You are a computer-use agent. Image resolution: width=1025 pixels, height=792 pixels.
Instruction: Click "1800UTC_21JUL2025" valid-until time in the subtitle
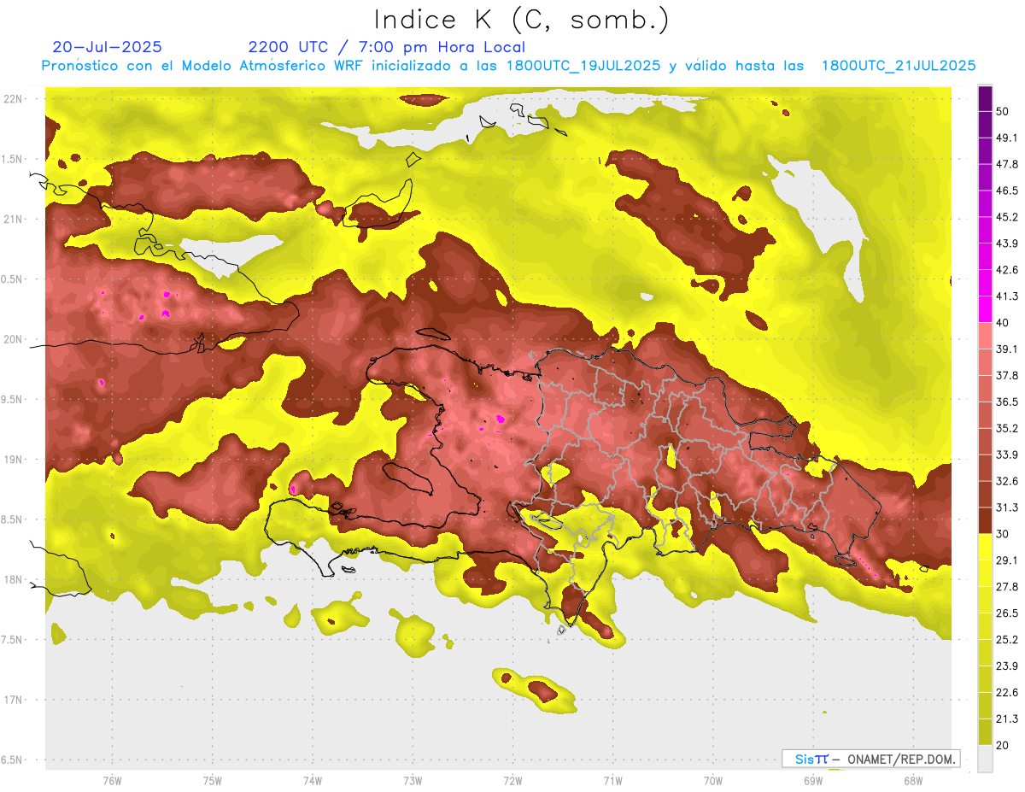coord(899,66)
